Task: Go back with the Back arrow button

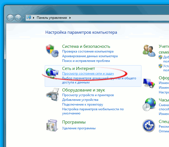Action: pos(10,18)
